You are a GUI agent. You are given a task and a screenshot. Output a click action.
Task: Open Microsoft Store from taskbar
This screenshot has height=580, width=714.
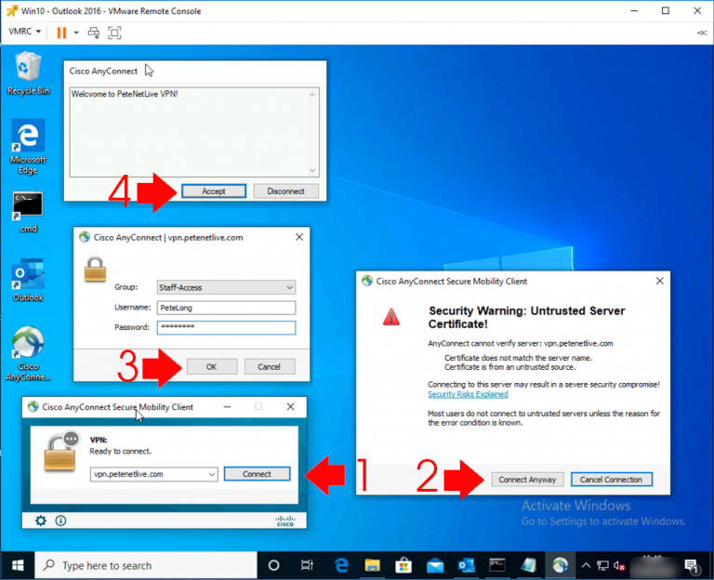403,565
